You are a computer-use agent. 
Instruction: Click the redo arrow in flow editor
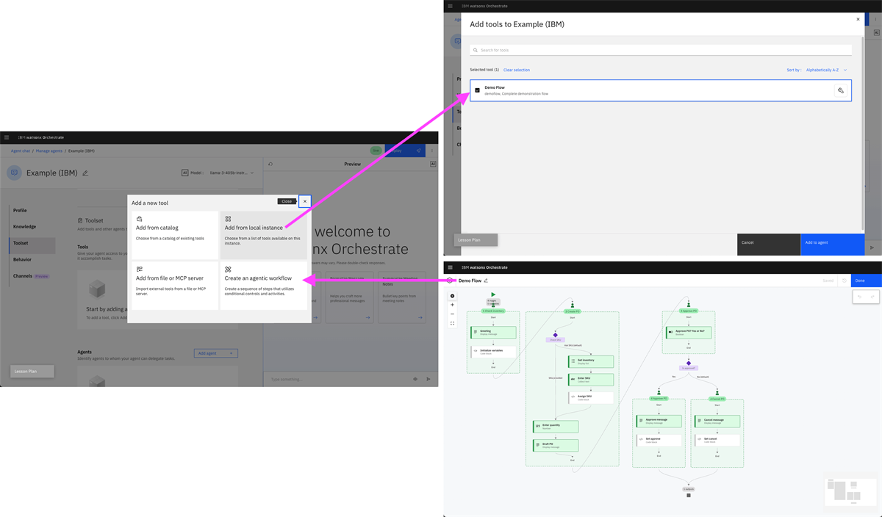(x=872, y=297)
